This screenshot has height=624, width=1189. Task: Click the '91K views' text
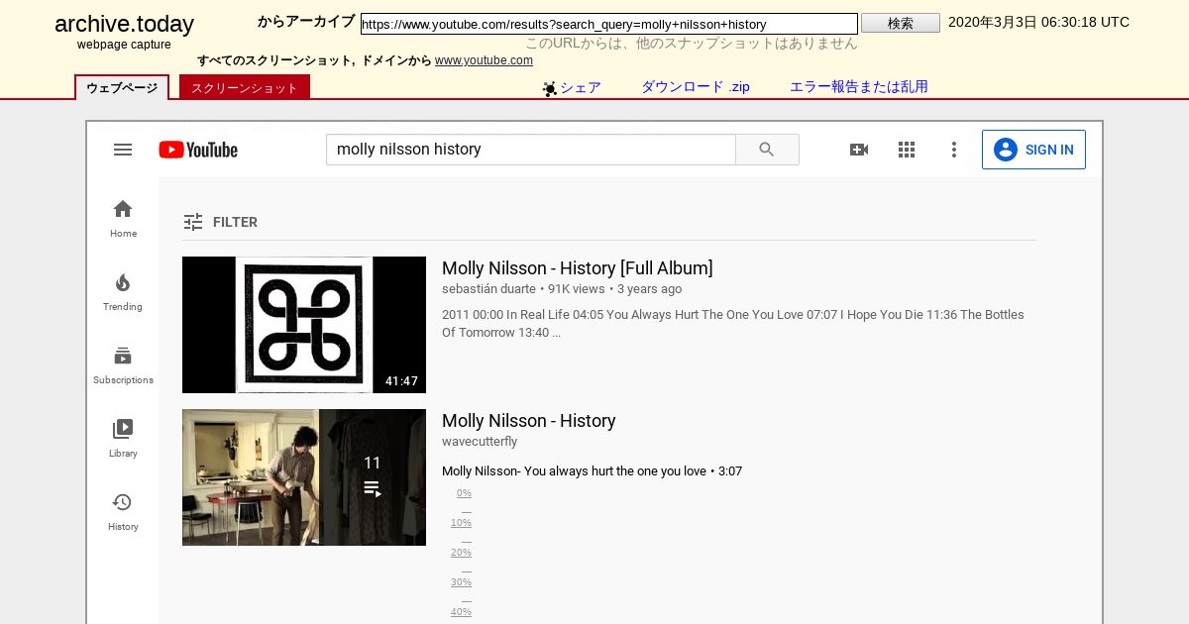pyautogui.click(x=576, y=289)
